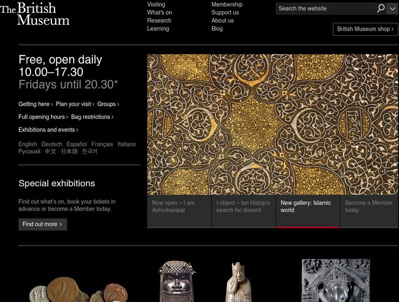Expand the search options dropdown arrow

point(392,9)
